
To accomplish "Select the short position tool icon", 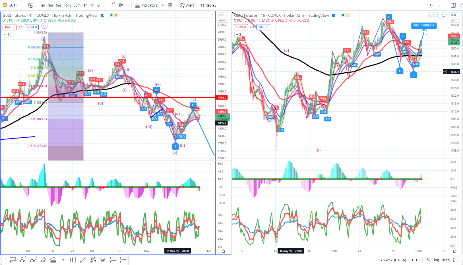I will pos(123,260).
